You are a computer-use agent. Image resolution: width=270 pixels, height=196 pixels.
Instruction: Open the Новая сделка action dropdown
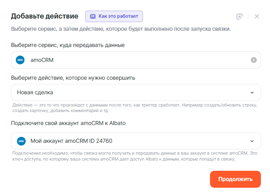tap(130, 93)
